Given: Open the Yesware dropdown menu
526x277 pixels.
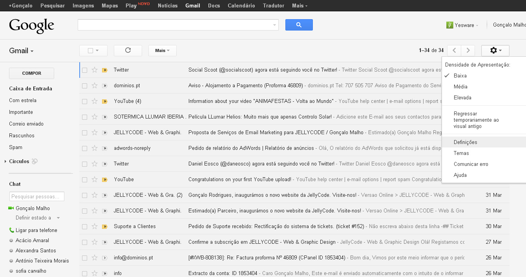Looking at the screenshot, I should (467, 25).
